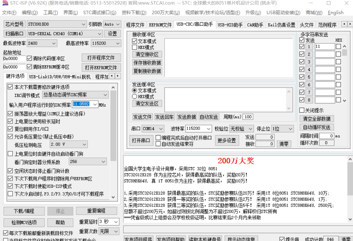
Task: Select 文本模式 radio in send buffer
Action: (134, 90)
